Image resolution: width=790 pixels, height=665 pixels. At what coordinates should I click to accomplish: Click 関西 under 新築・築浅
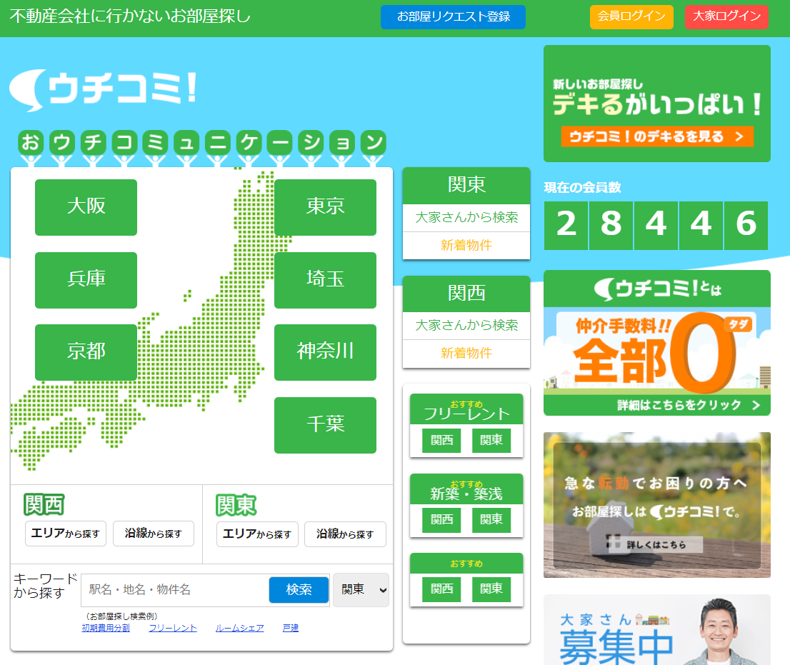click(442, 520)
